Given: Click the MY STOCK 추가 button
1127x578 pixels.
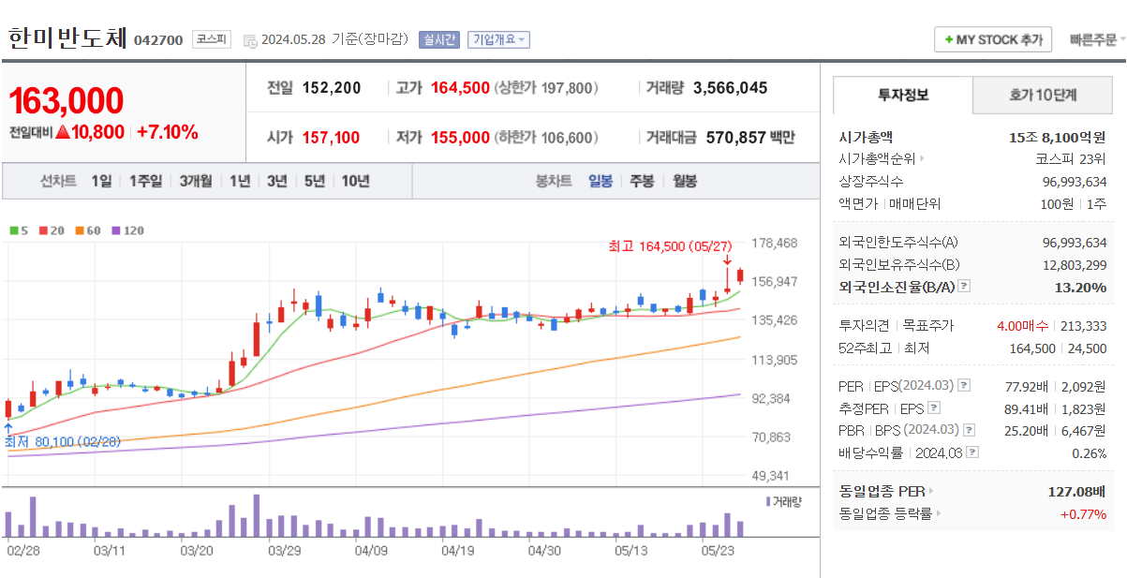Looking at the screenshot, I should [993, 40].
